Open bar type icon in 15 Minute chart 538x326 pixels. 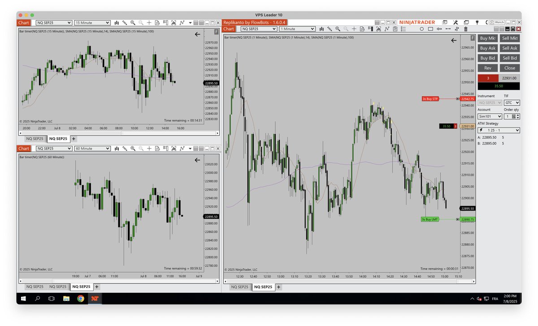tap(117, 22)
